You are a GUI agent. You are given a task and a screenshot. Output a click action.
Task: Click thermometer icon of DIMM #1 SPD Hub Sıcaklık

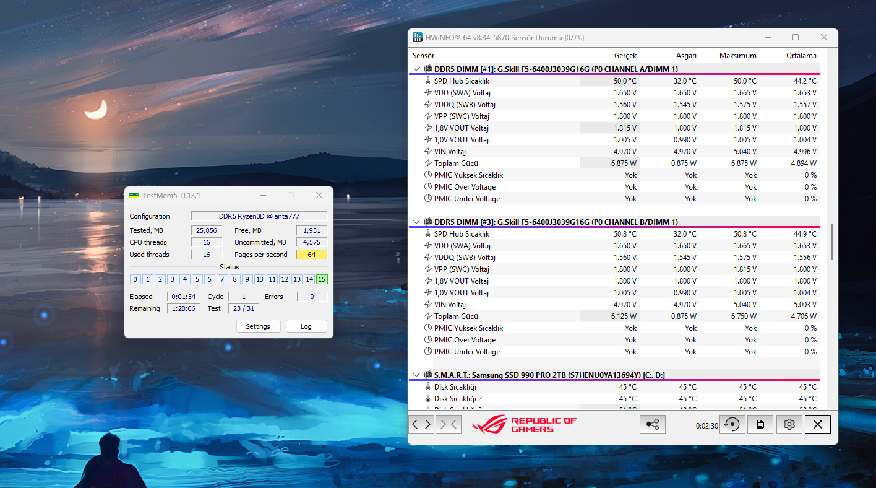[x=427, y=81]
